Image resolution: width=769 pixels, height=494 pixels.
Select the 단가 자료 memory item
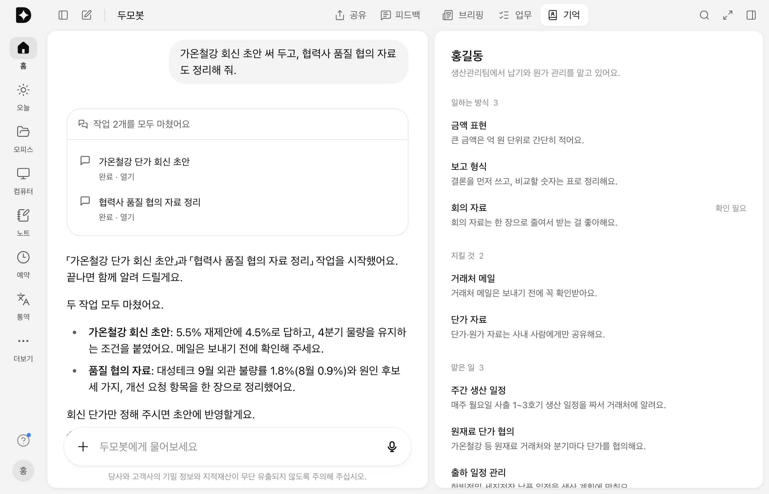coord(598,327)
